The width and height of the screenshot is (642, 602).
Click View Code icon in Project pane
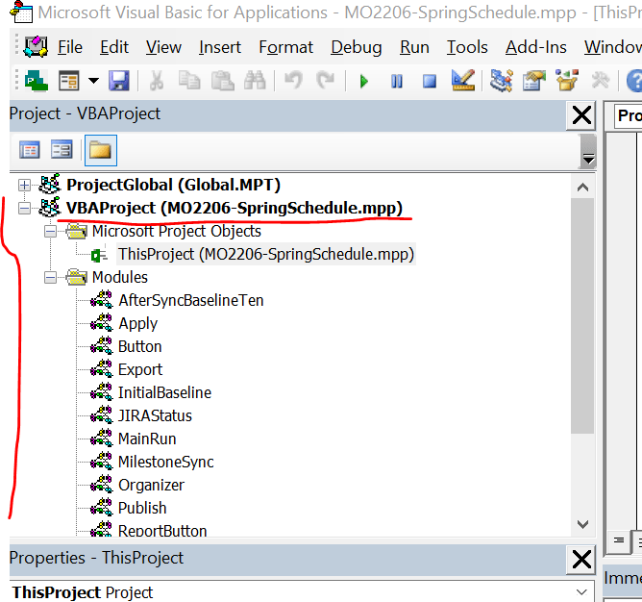[x=30, y=150]
